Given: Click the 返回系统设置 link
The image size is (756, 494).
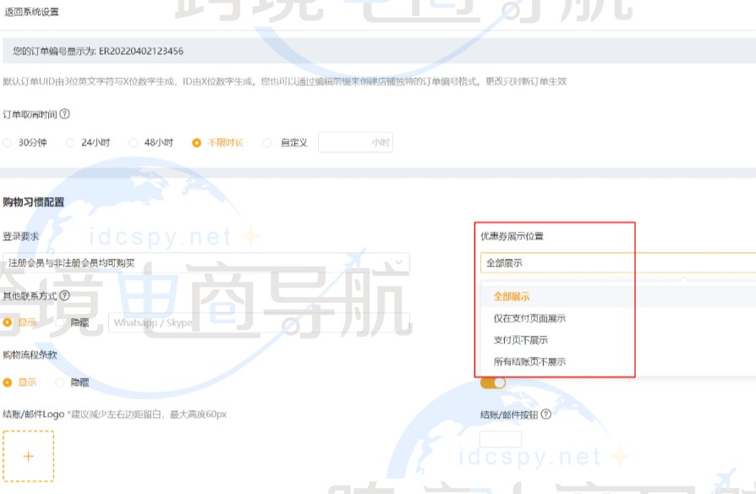Looking at the screenshot, I should [31, 12].
